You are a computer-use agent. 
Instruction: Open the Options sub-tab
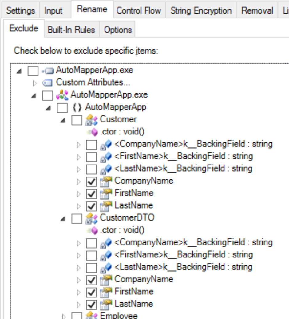[118, 30]
